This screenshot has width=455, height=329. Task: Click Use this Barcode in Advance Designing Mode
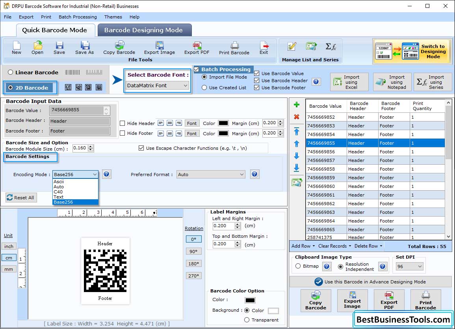click(371, 281)
